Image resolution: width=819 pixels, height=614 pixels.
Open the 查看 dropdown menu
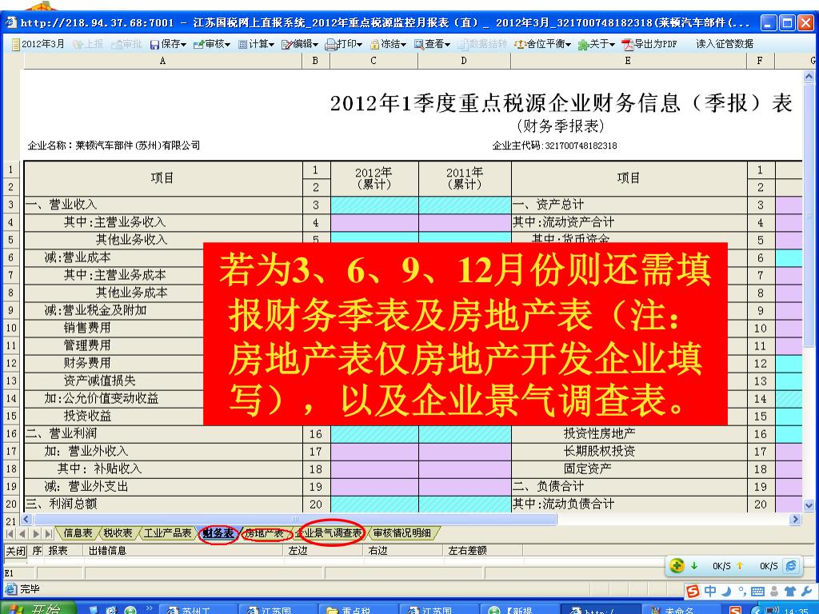pos(433,44)
